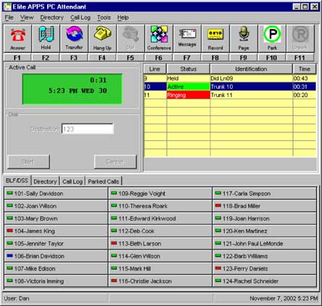Click extension 108-Victoria Imming
322x306 pixels.
[x=56, y=281]
